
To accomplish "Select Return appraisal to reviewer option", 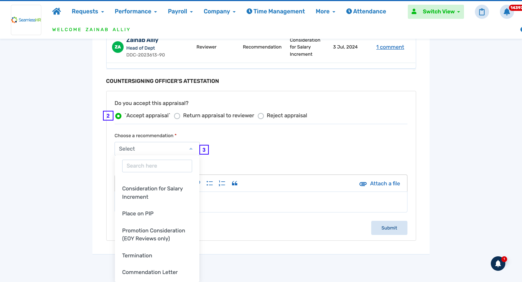I will pos(177,116).
